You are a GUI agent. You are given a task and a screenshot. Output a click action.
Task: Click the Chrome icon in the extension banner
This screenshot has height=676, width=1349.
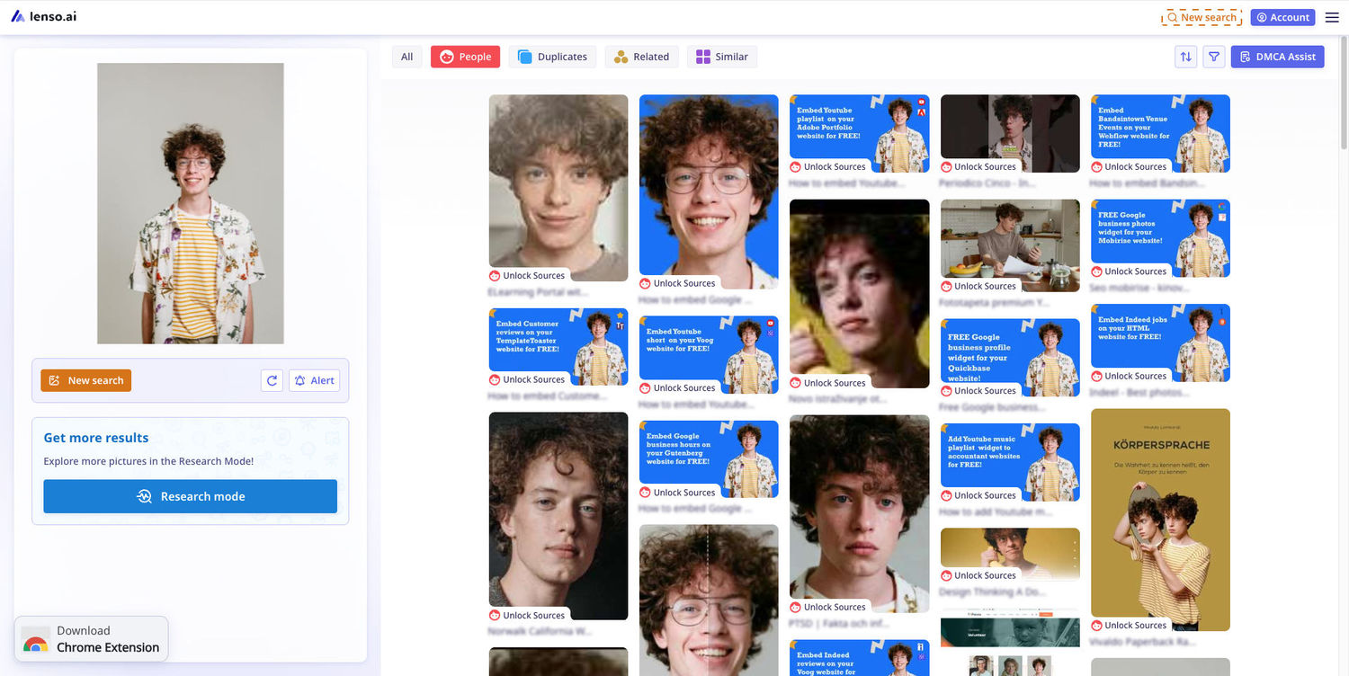36,639
